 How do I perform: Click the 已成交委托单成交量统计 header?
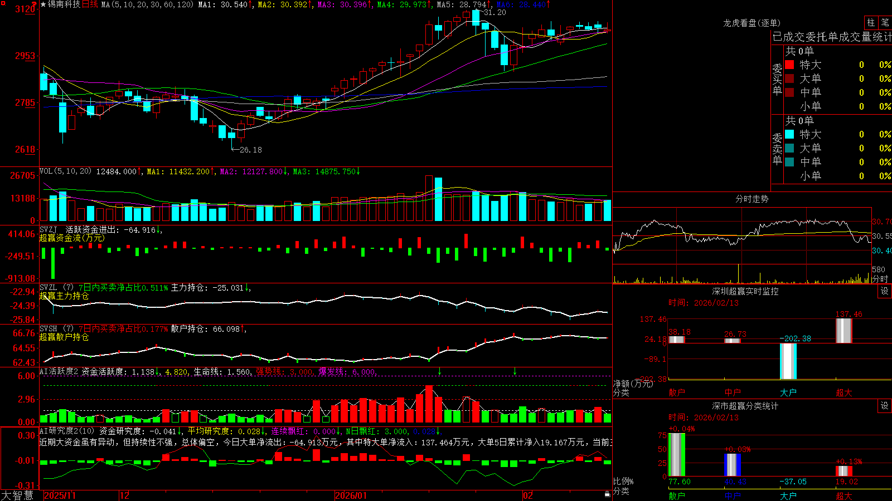(x=832, y=37)
